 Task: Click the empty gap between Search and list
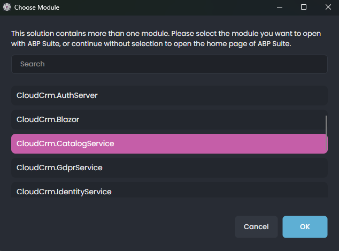(169, 80)
